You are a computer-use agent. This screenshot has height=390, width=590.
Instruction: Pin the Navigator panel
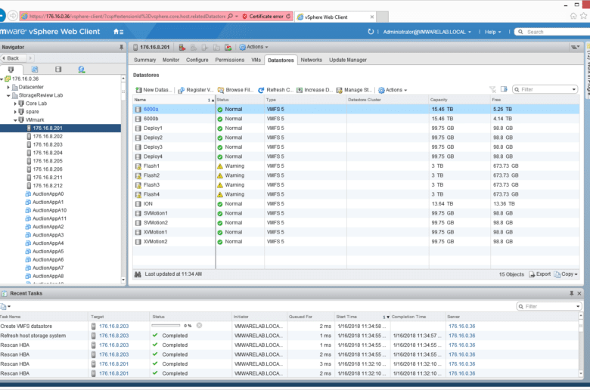coord(121,47)
